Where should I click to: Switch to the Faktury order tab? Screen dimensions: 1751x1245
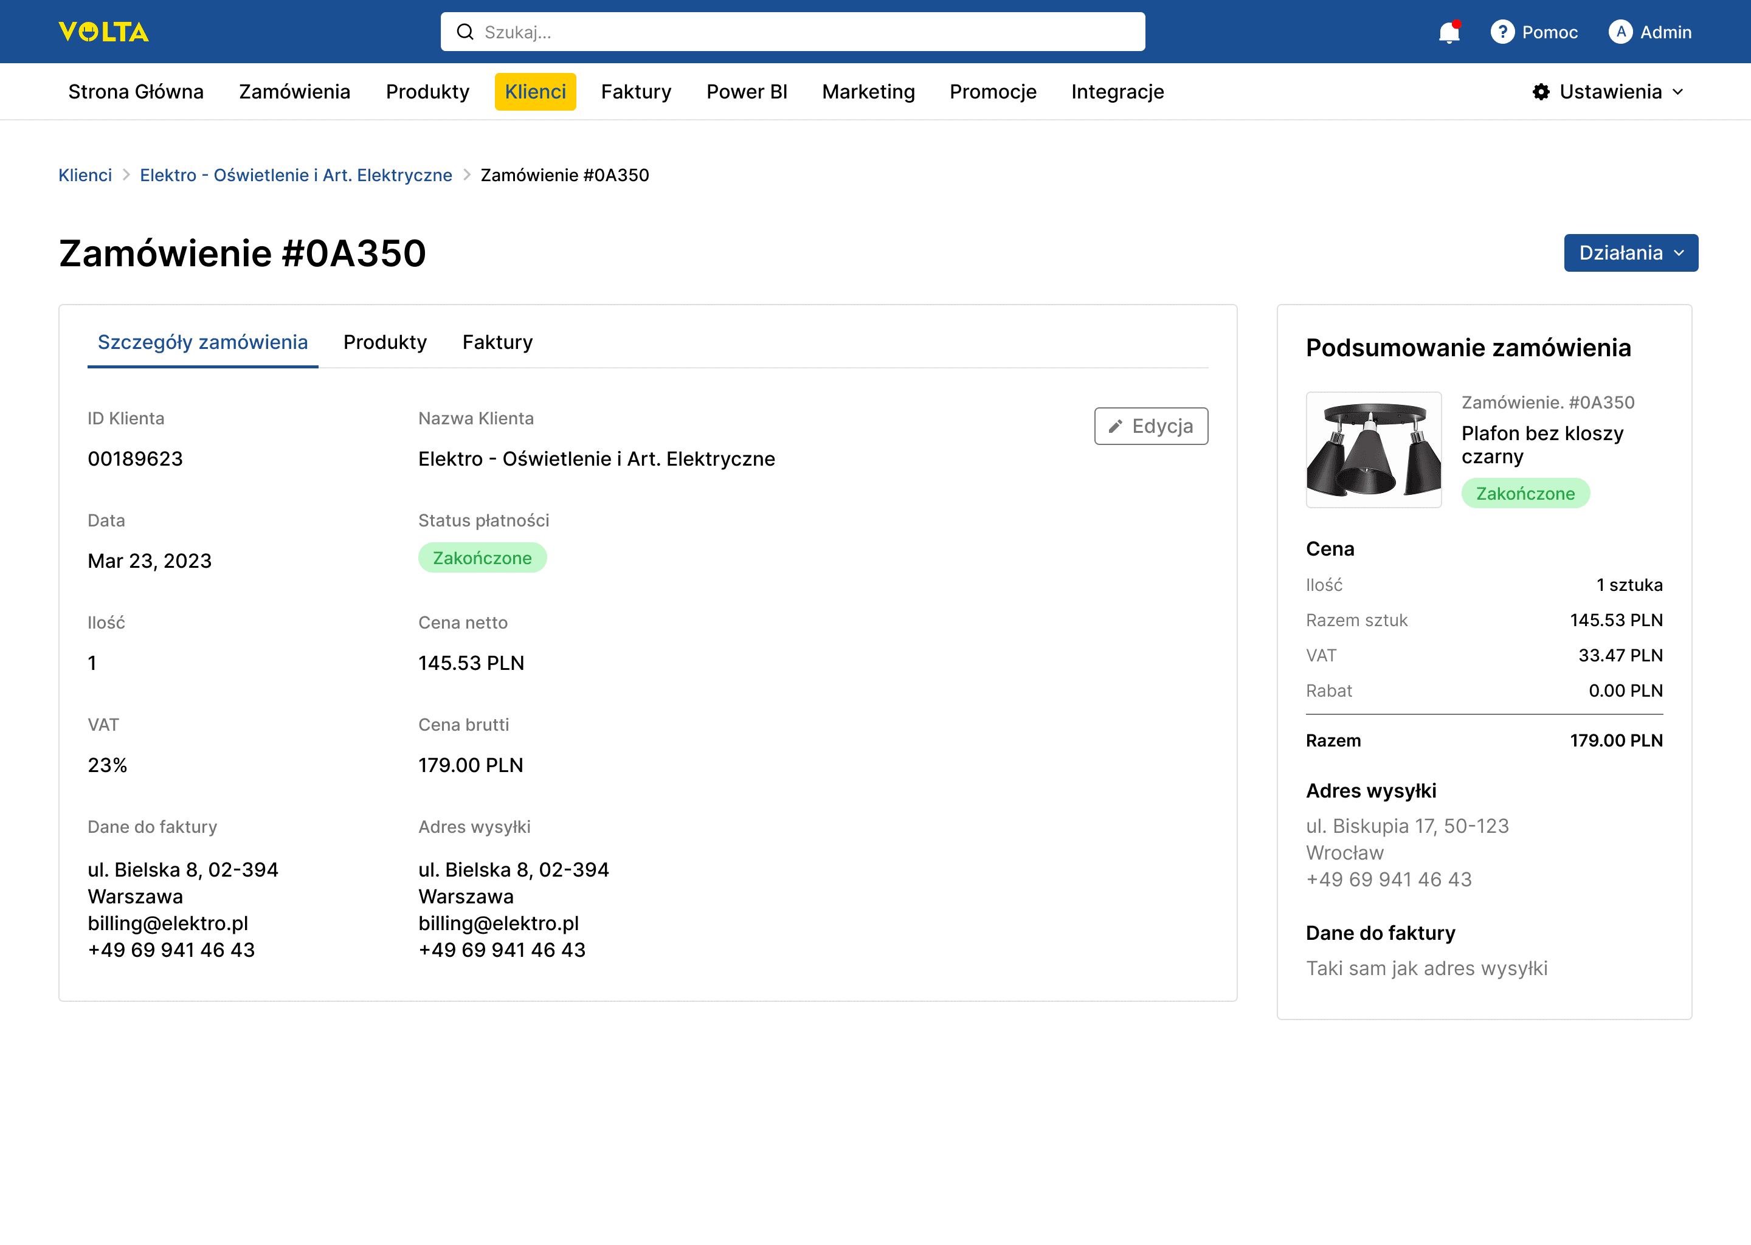497,342
